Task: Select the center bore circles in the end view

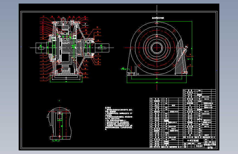Action: tap(157, 48)
